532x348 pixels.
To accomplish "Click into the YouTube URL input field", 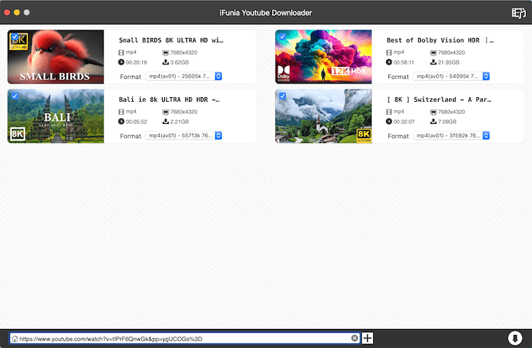I will click(x=182, y=338).
